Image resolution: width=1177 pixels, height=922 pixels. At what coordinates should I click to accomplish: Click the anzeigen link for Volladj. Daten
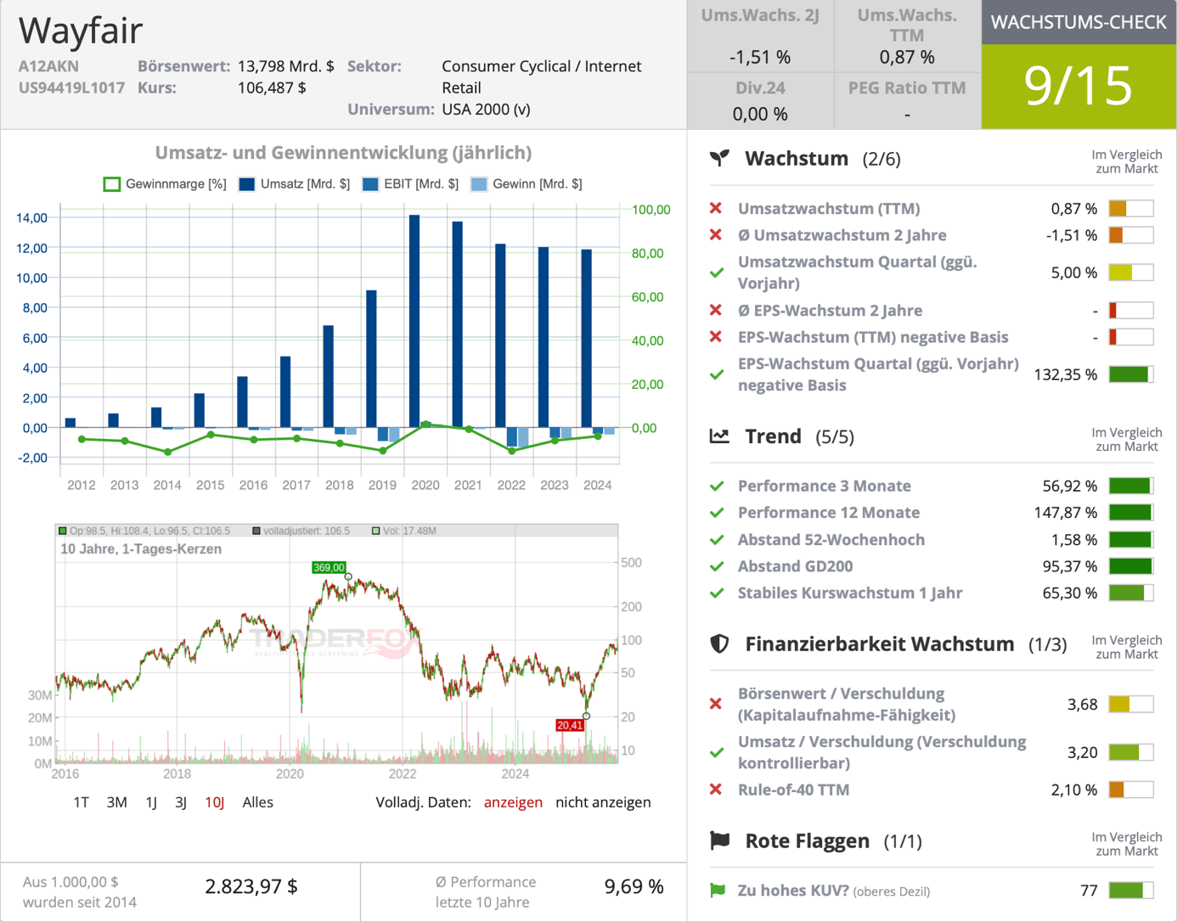513,801
